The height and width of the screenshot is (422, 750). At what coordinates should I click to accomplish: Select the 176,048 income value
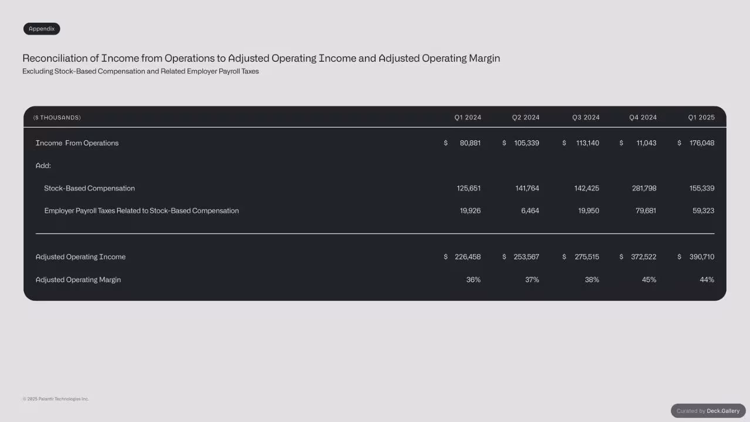pos(702,143)
